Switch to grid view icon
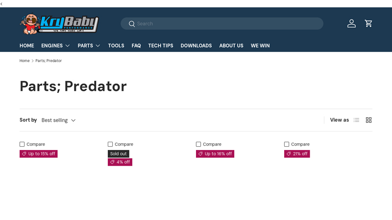This screenshot has height=220, width=392. pyautogui.click(x=368, y=120)
